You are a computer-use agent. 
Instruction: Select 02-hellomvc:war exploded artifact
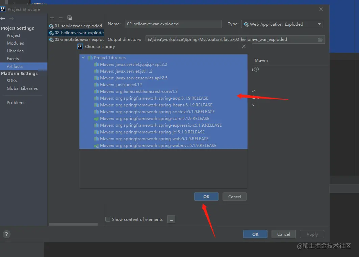[76, 33]
